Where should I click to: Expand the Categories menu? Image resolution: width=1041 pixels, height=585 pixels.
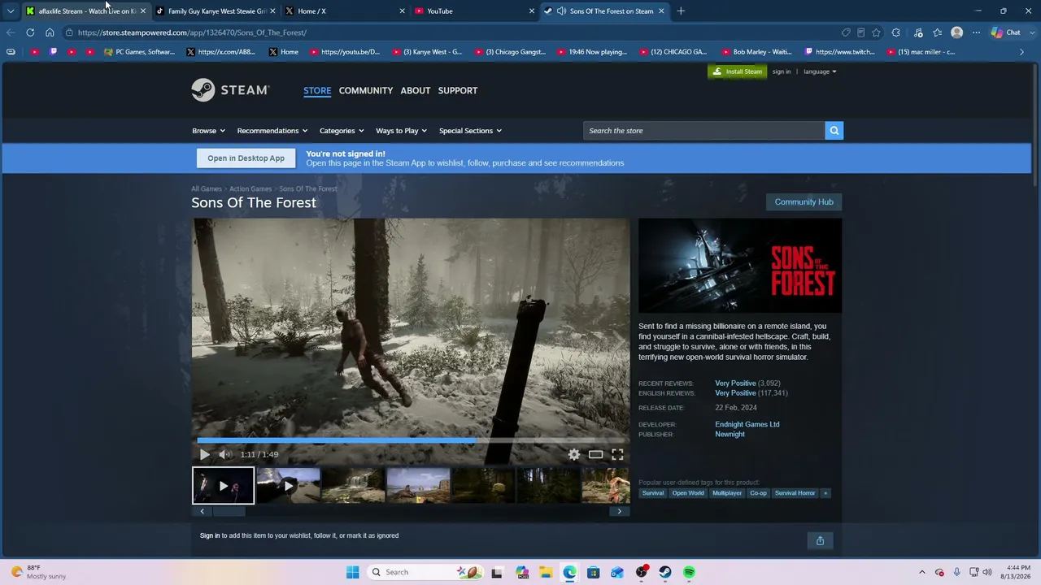click(342, 131)
